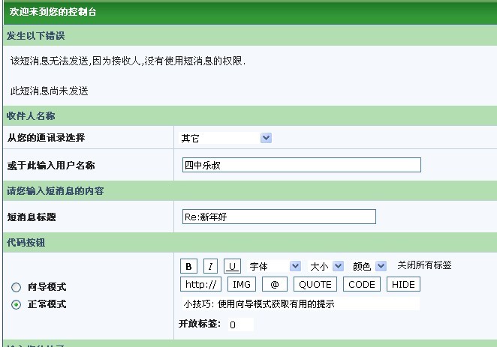
Task: Insert a link with the http:// button
Action: coord(201,284)
